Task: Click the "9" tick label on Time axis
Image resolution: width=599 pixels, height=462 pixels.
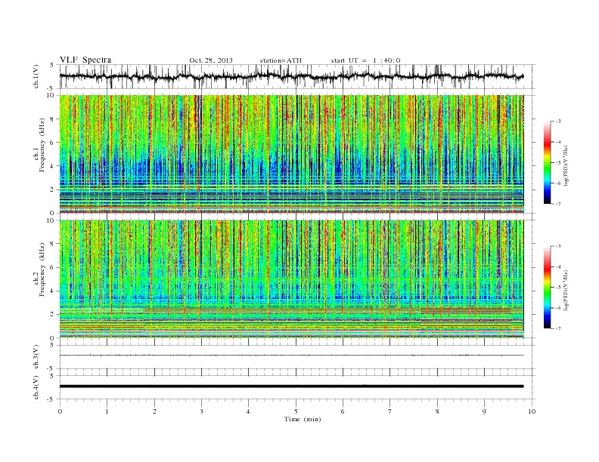Action: (484, 411)
